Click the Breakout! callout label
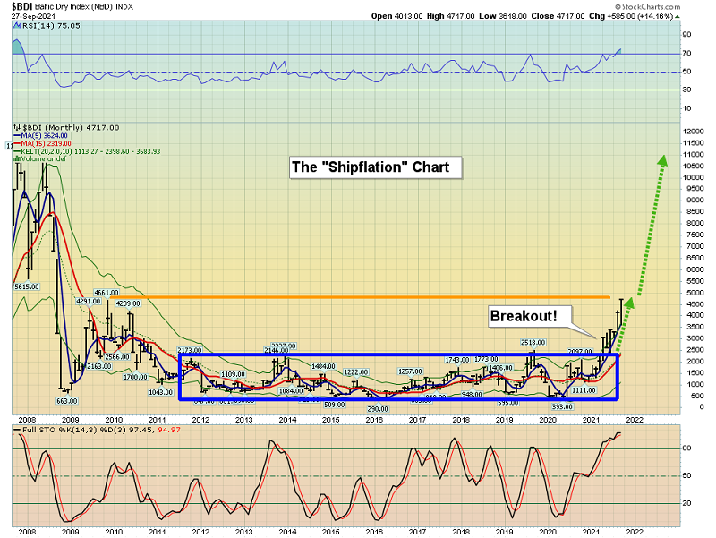 tap(529, 316)
